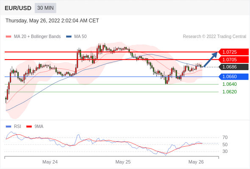Toggle the MA 50 legend label
Screen dimensions: 250x169
pyautogui.click(x=81, y=37)
